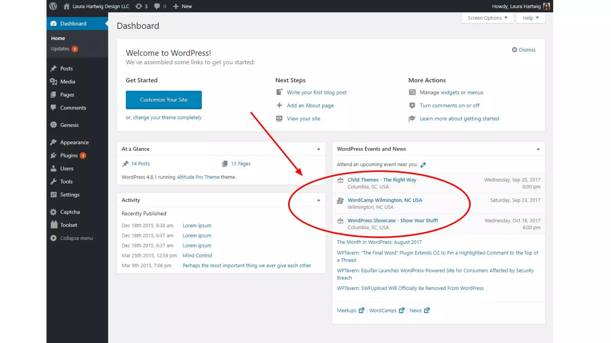Click the user avatar in top right
This screenshot has height=343, width=611.
coord(547,6)
